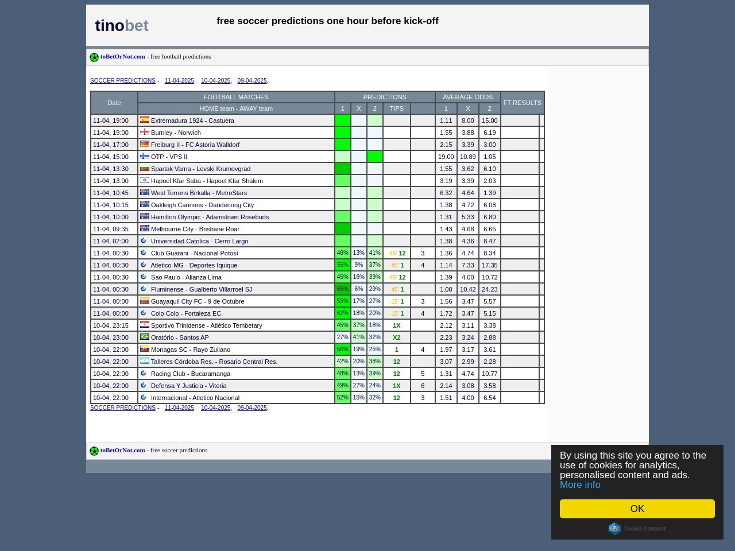Click the AVERAGE ODDS column header
Screen dimensions: 735x551
(468, 97)
